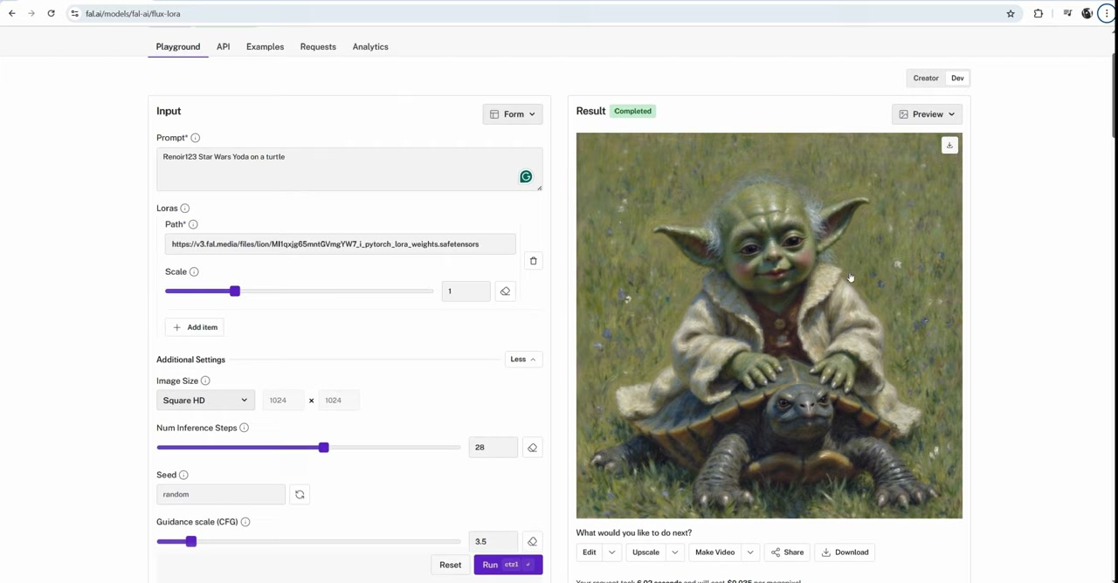Open the browser three-dot menu
Screen dimensions: 1118x583
pos(1107,13)
